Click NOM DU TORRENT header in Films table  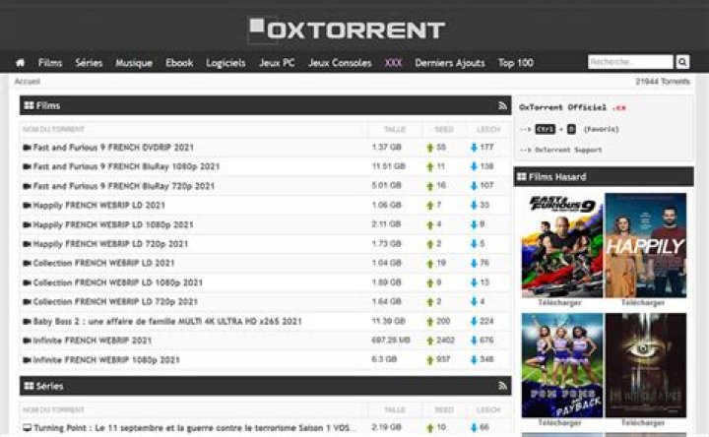(x=53, y=129)
